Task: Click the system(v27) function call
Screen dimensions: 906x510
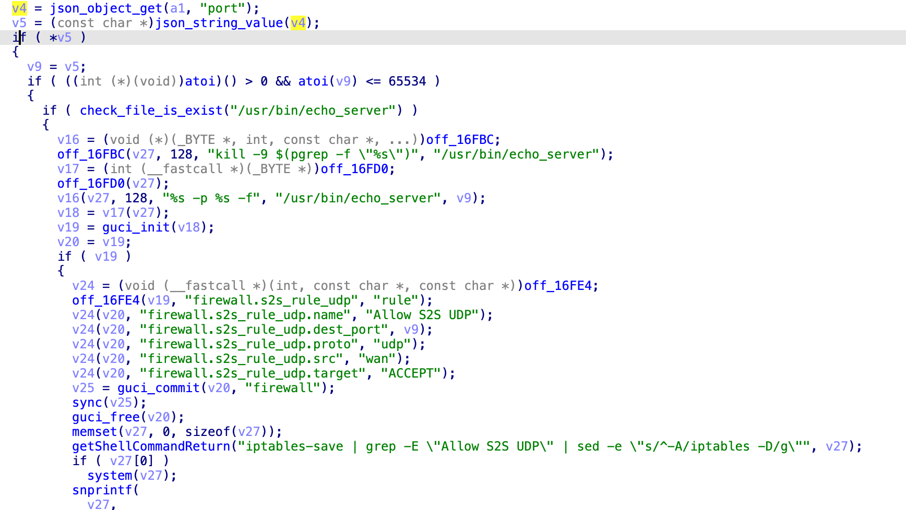Action: [x=110, y=476]
